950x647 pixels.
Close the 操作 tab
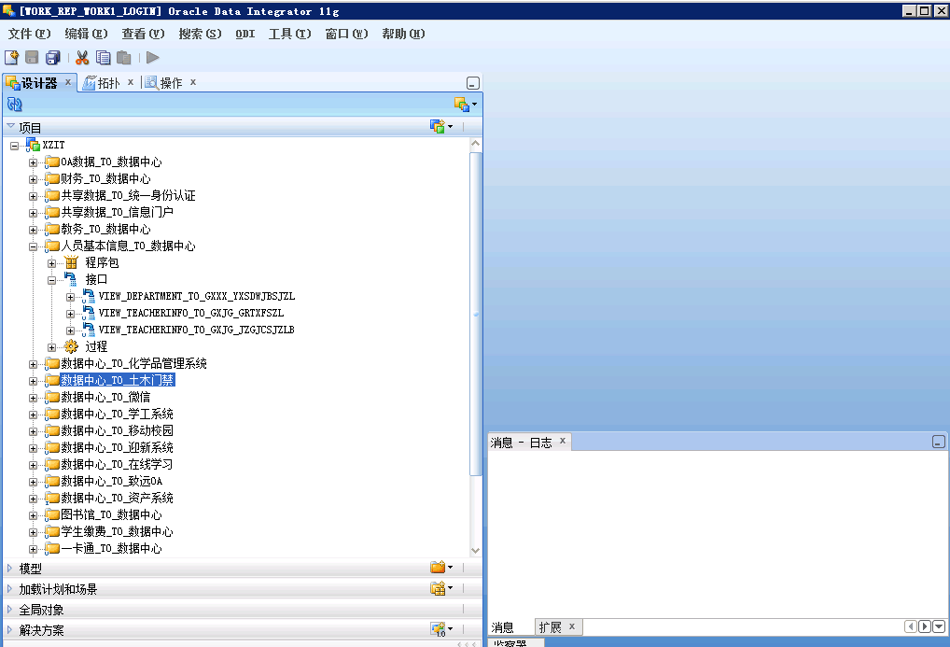pos(192,82)
